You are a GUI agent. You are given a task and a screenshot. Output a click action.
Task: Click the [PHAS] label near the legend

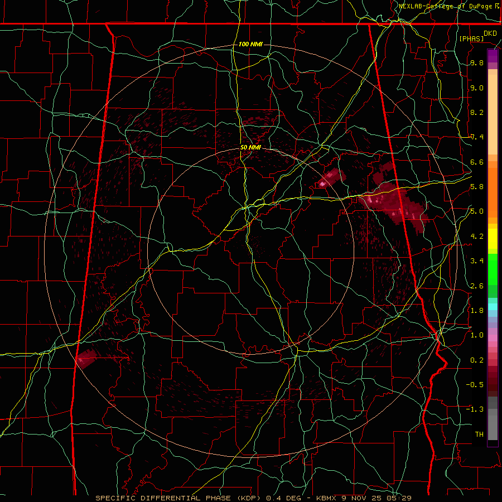coord(471,38)
